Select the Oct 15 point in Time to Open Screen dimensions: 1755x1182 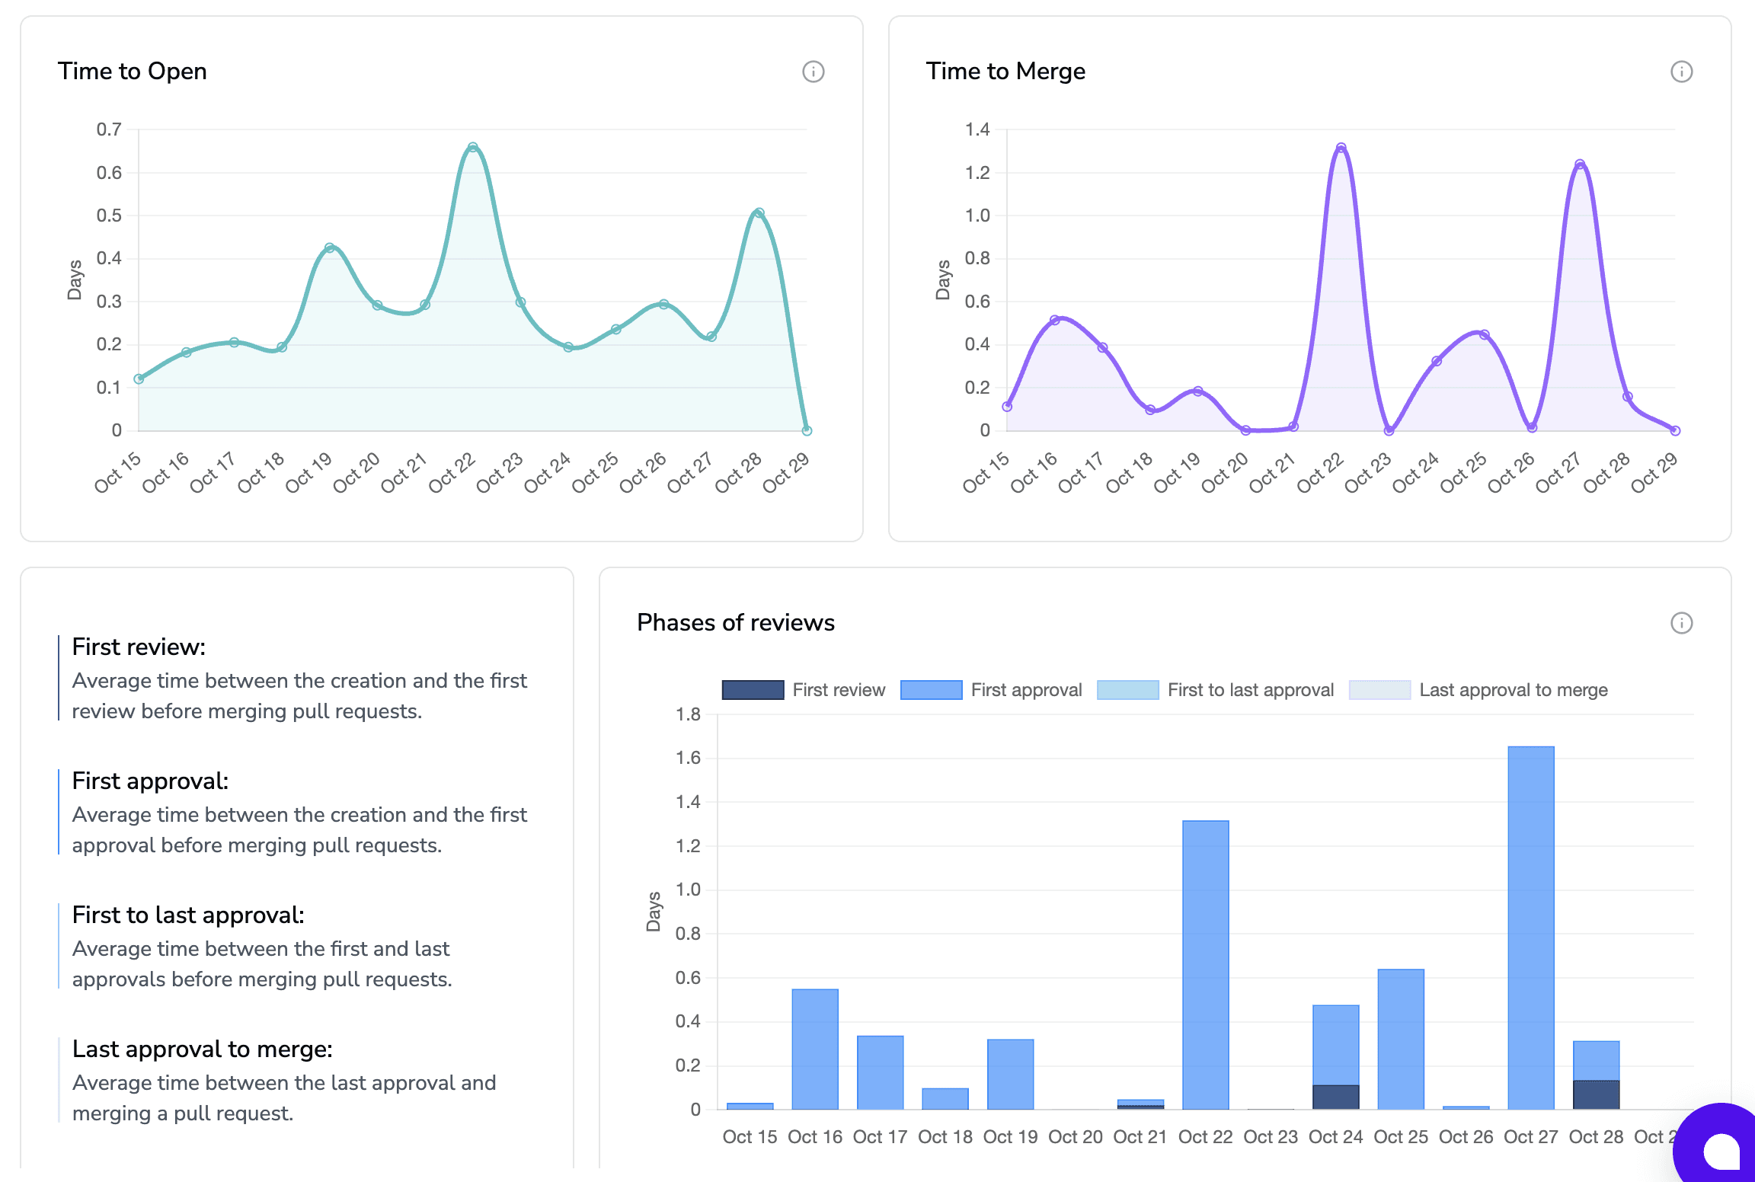(139, 379)
